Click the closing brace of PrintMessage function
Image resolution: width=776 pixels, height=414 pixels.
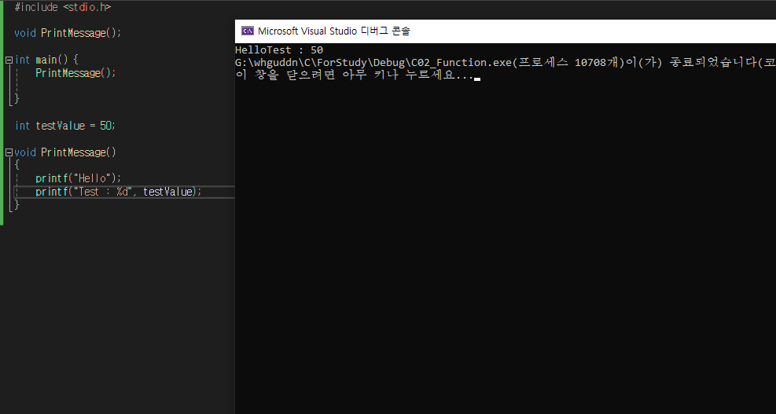pyautogui.click(x=17, y=204)
